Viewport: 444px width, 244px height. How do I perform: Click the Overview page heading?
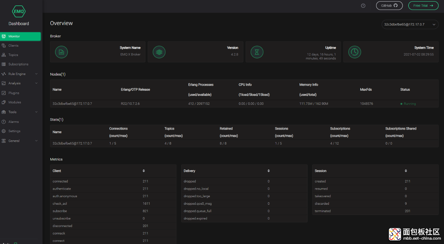61,23
